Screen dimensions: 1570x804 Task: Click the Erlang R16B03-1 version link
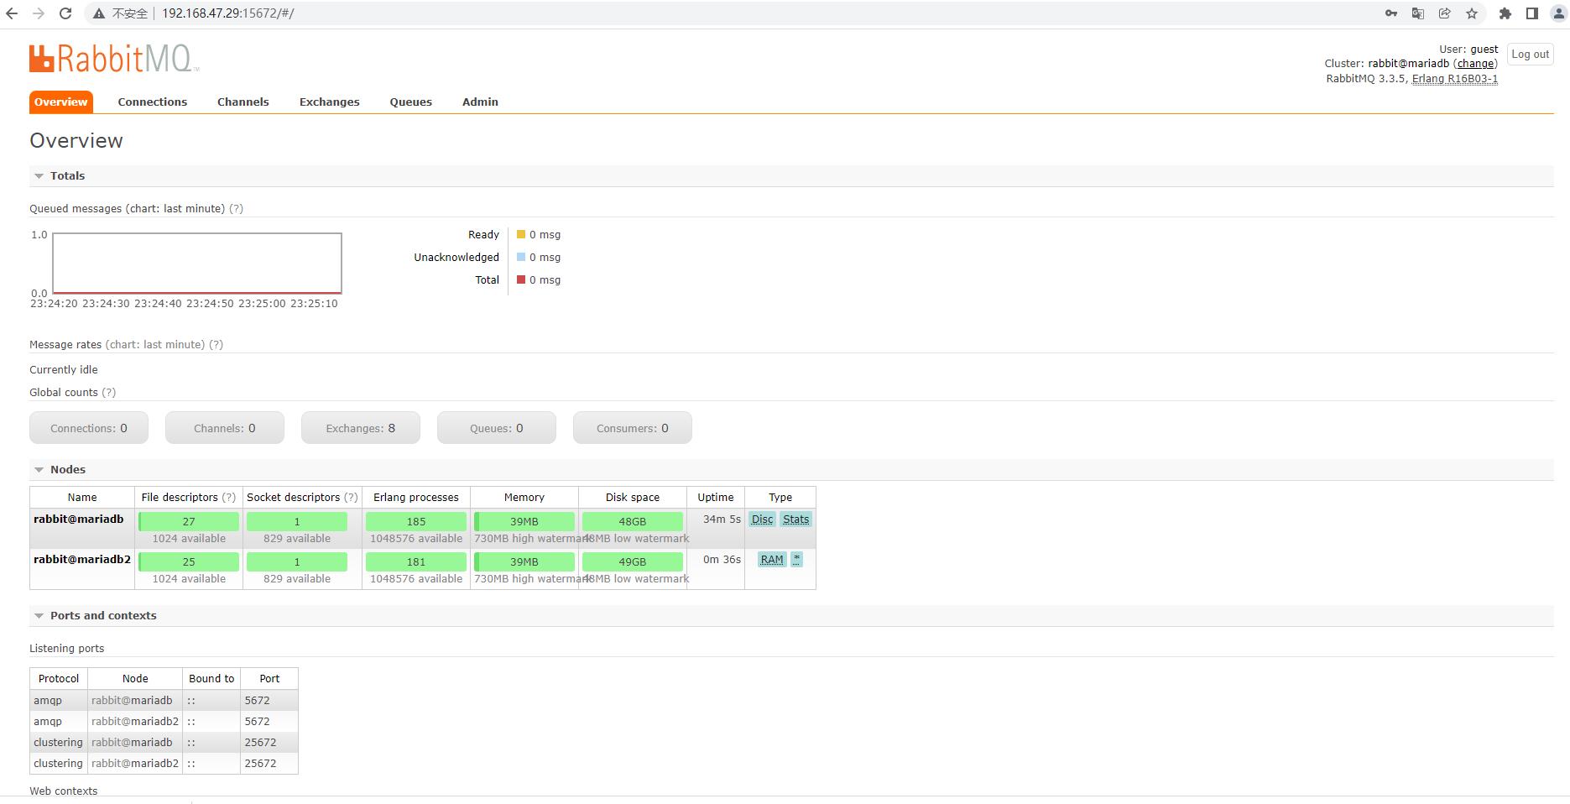point(1455,79)
